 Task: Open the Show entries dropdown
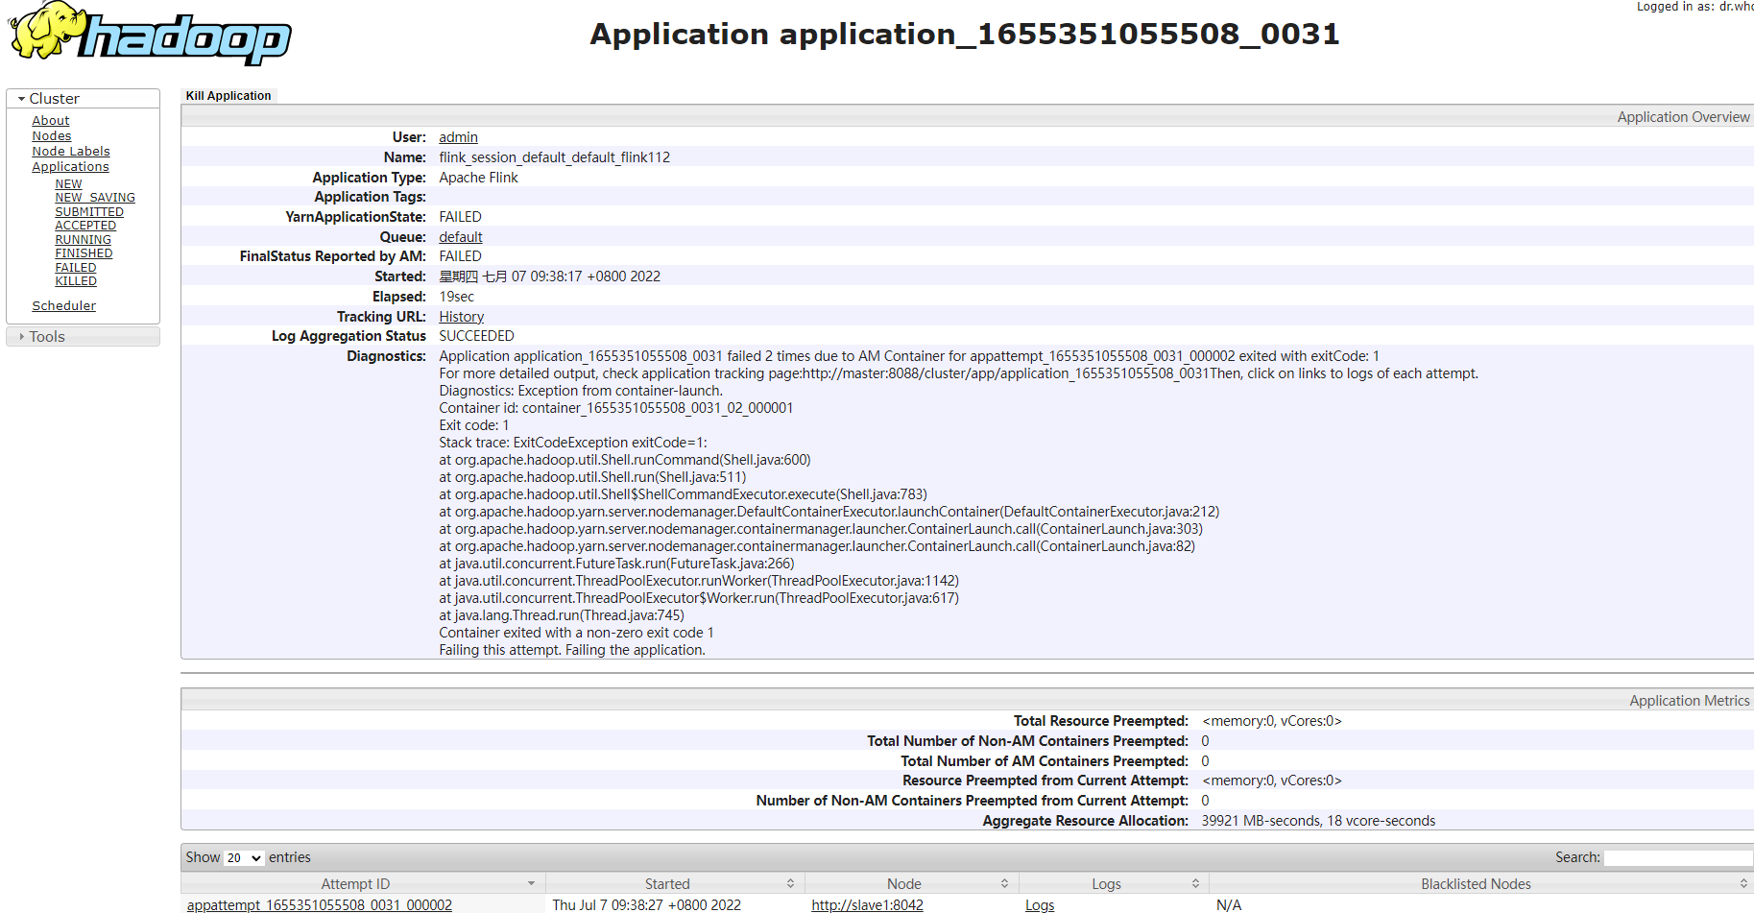[243, 857]
